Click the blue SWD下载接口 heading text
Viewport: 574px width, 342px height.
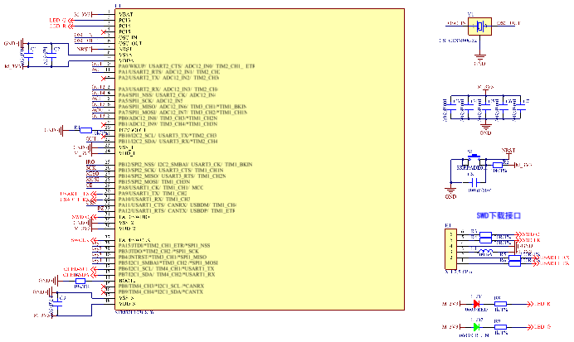499,215
